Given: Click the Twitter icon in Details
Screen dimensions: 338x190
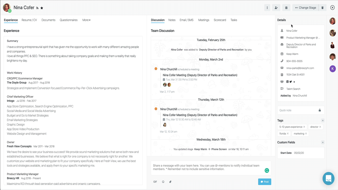Looking at the screenshot, I should point(291,82).
